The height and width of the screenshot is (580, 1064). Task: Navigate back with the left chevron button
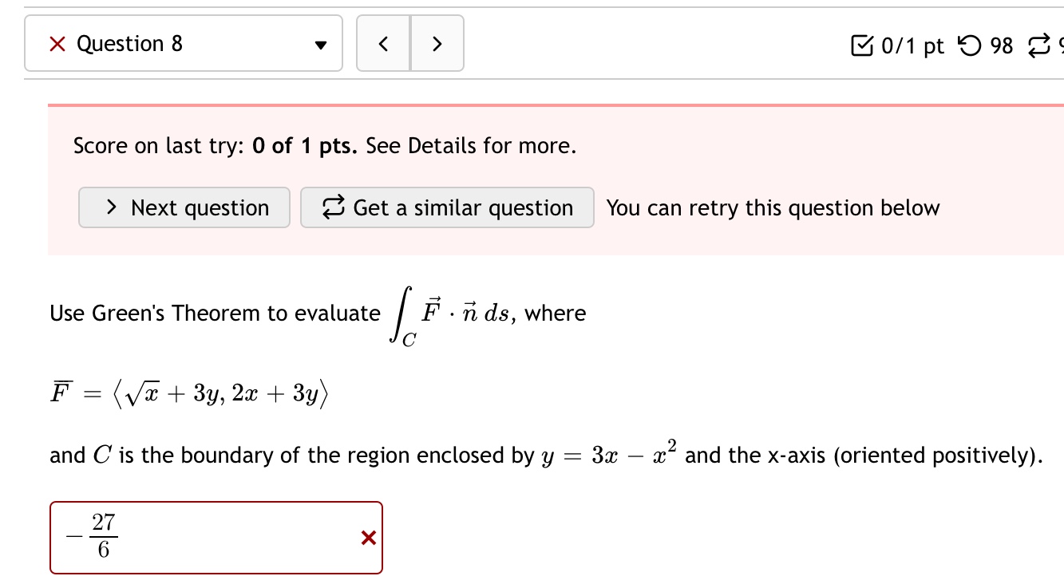tap(383, 44)
